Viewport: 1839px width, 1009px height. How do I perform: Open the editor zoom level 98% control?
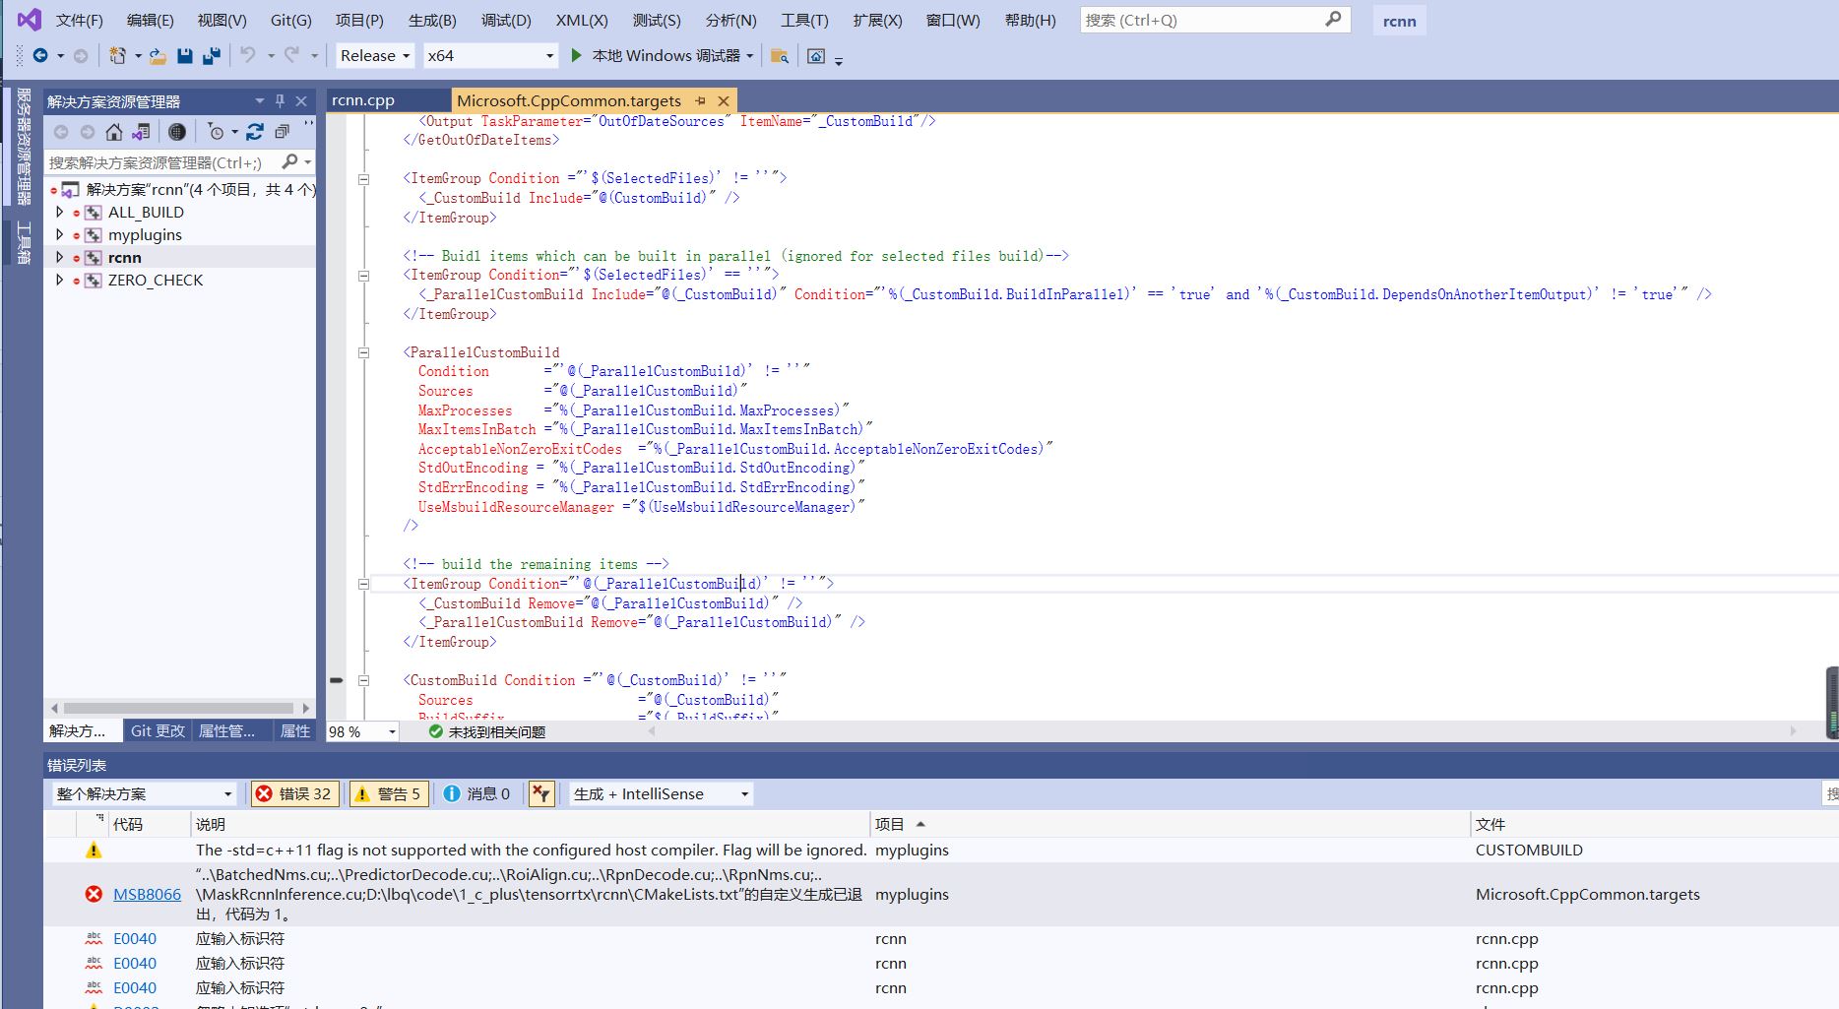[359, 731]
